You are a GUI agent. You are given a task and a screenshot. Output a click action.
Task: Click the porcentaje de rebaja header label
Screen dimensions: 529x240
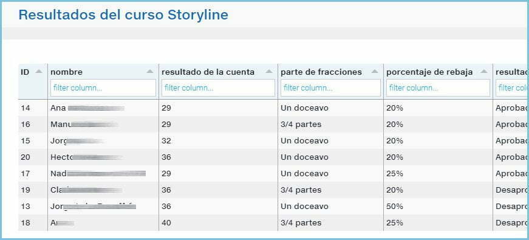(x=429, y=72)
